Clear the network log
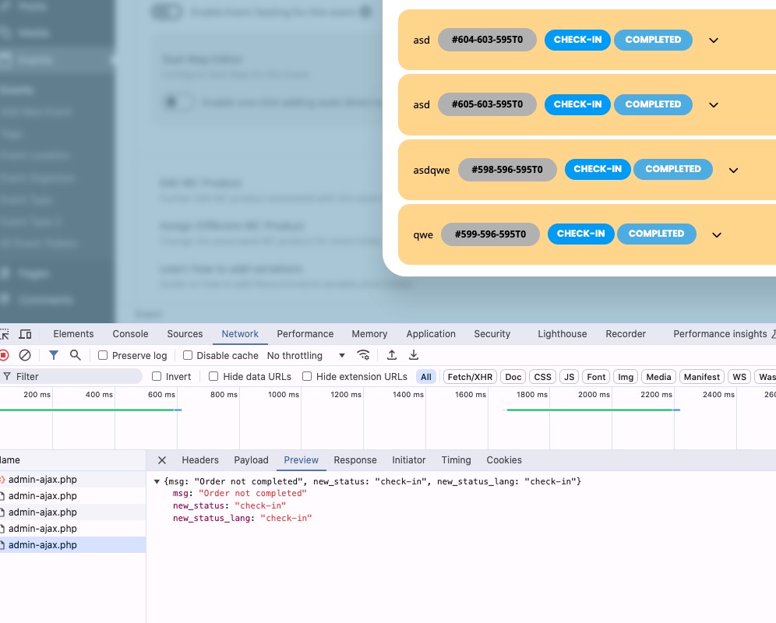Screen dimensions: 776x623 25,355
